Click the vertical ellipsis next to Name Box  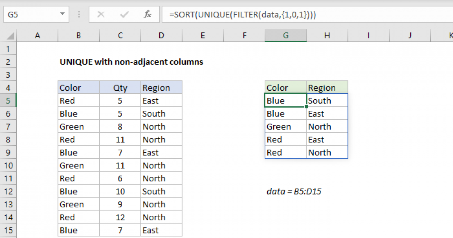(79, 14)
